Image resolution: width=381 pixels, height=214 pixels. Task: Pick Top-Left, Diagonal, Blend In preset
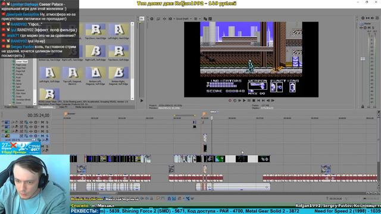pos(72,75)
